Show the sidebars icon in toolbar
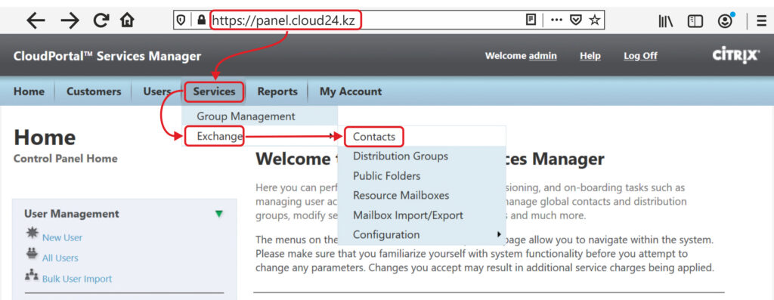 pyautogui.click(x=695, y=20)
